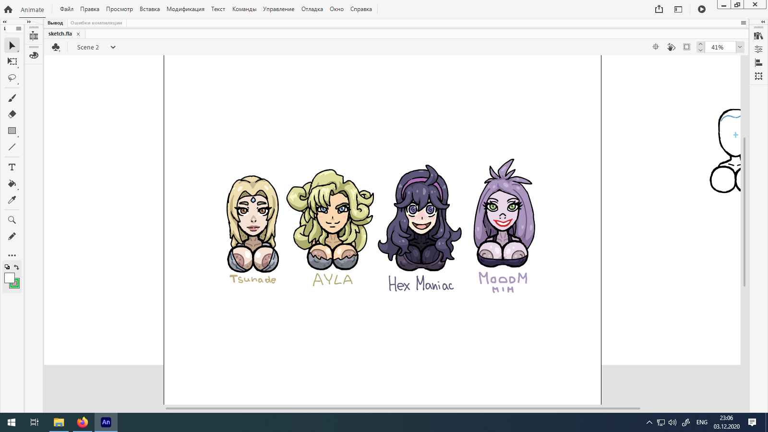
Task: Expand the right panel dock
Action: pos(763,22)
